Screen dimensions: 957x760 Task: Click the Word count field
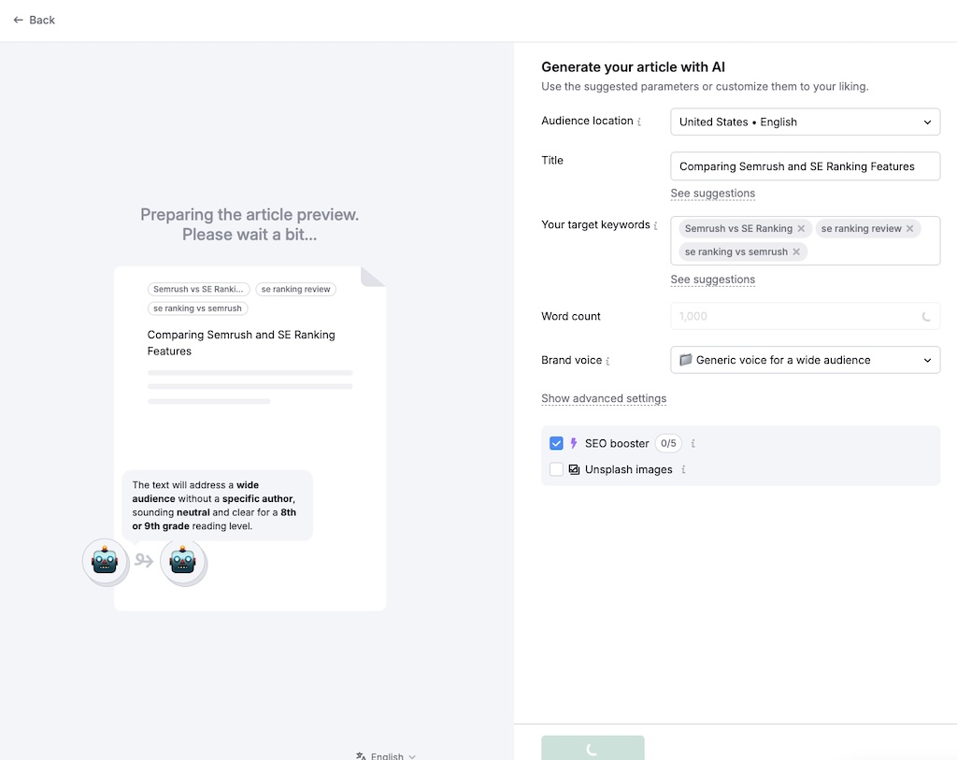(x=805, y=316)
